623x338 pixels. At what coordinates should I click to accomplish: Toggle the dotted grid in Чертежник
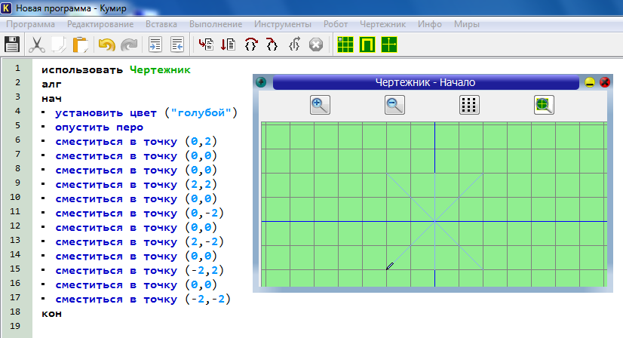pos(469,105)
